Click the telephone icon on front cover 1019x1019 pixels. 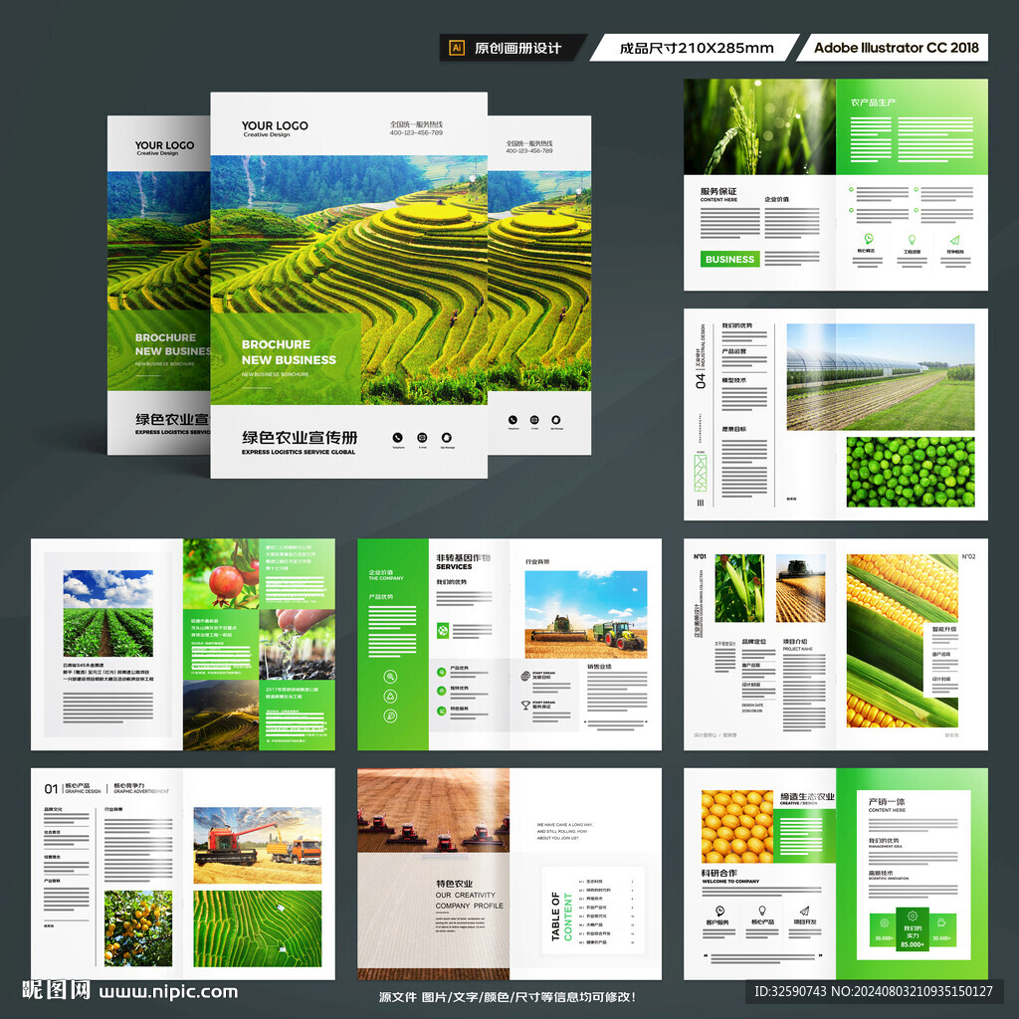tap(398, 438)
